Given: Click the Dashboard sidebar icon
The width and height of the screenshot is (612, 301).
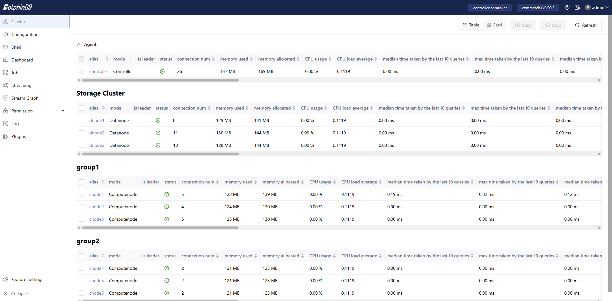Looking at the screenshot, I should point(6,60).
